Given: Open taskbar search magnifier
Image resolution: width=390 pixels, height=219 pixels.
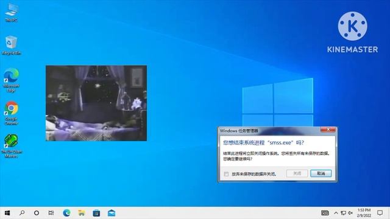Looking at the screenshot, I should coord(22,213).
